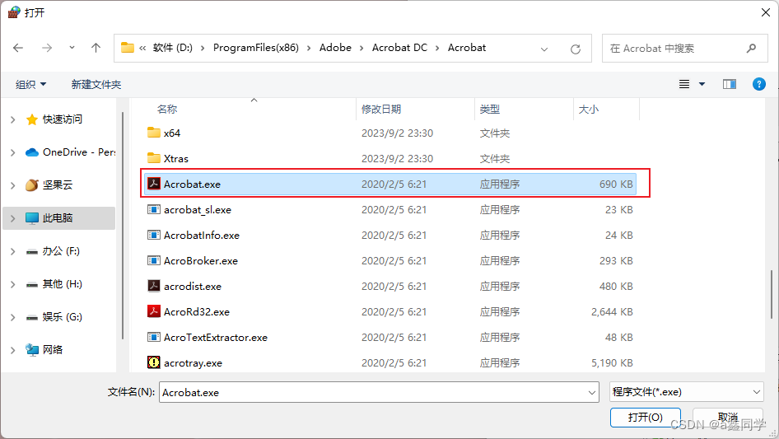Go forward with the right arrow
Screen dimensions: 779x439
(47, 48)
